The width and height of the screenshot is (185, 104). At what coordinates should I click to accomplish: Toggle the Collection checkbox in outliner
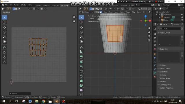160,15
